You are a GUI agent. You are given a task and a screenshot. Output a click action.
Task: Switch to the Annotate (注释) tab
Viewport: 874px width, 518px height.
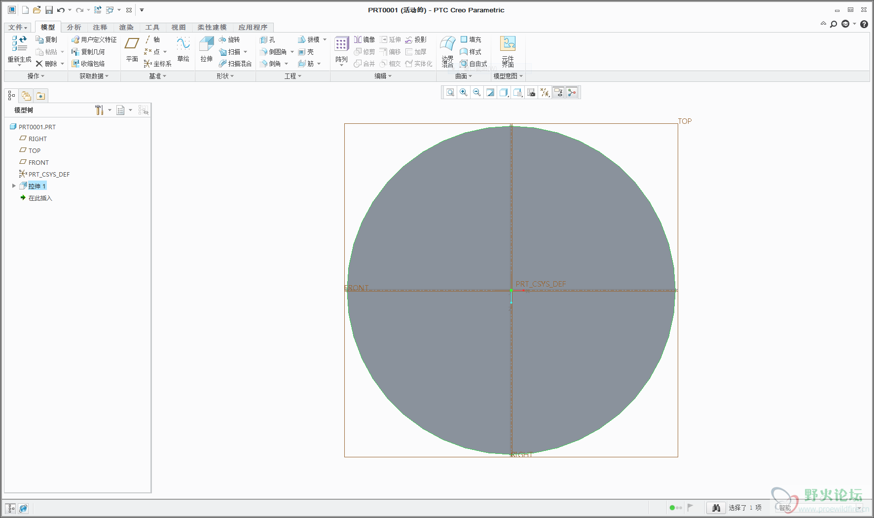[x=100, y=27]
